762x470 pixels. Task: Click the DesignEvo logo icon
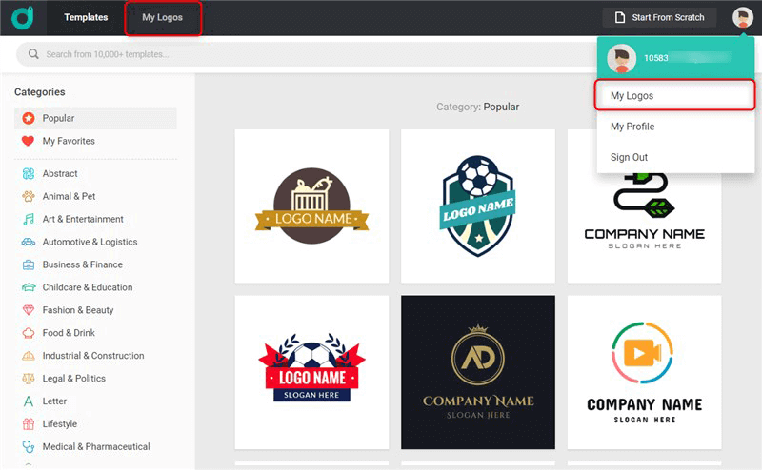click(24, 17)
